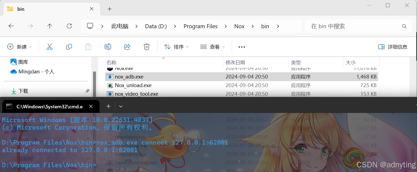Expand chevron before 此电脑 in path
417x172 pixels.
click(x=102, y=26)
